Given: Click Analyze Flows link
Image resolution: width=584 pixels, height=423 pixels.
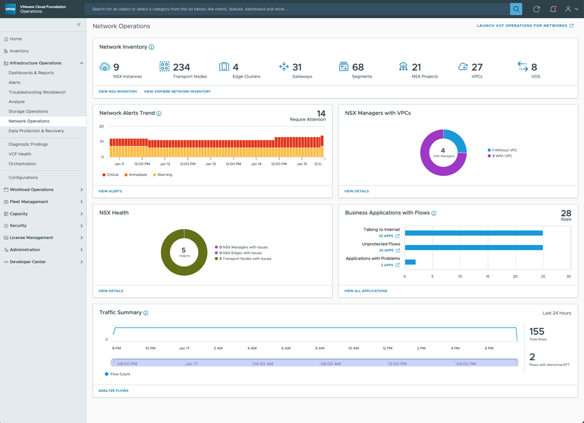Looking at the screenshot, I should pos(113,391).
